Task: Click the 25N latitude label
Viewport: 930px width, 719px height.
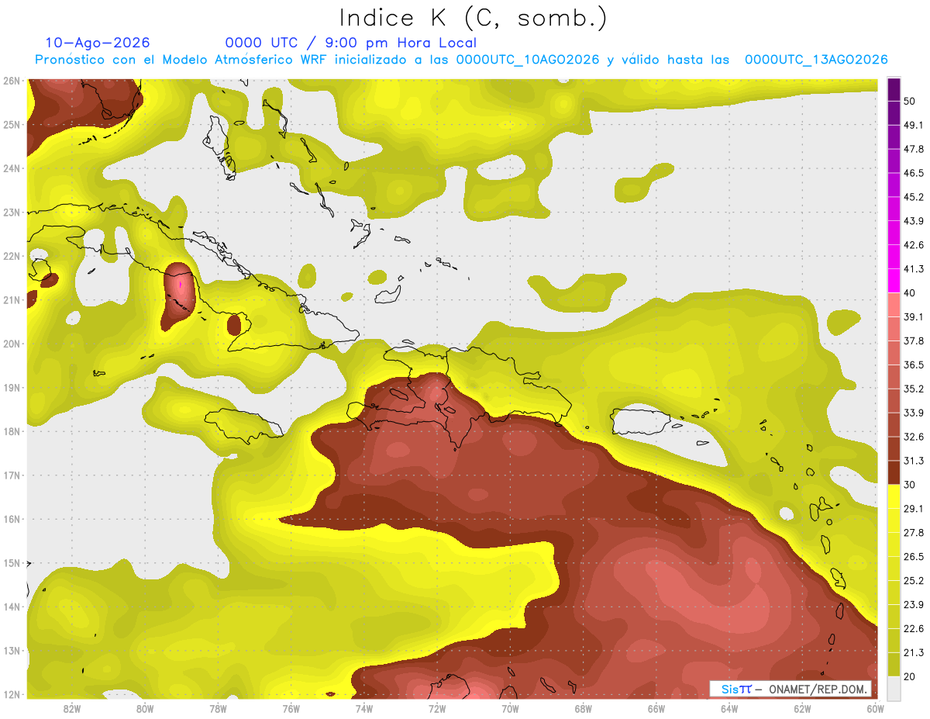Action: point(12,124)
